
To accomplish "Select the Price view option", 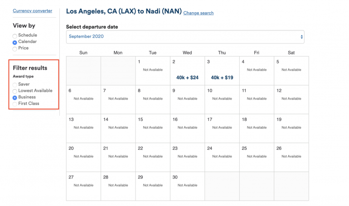I will click(15, 48).
